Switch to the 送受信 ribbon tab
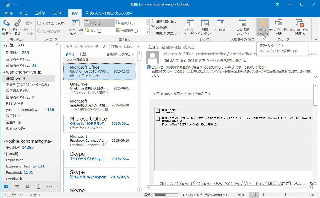The width and height of the screenshot is (320, 198). point(40,13)
